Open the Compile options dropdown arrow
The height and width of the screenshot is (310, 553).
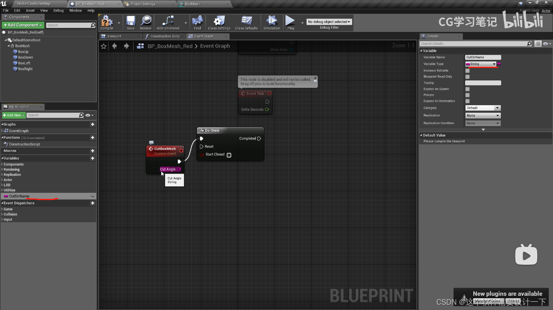click(x=119, y=23)
